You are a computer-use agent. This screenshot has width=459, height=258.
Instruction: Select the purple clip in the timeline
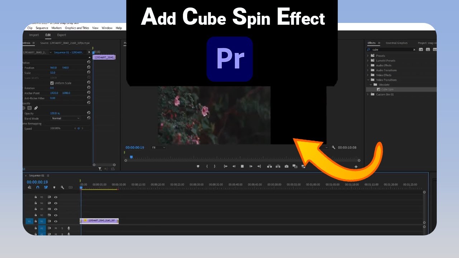[x=99, y=221]
